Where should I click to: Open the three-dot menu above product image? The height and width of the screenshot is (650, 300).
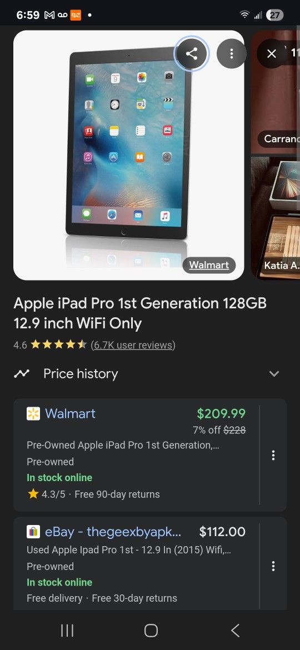point(232,53)
